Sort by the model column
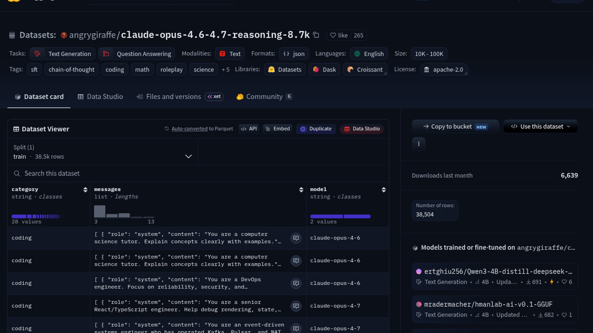Viewport: 593px width, 333px height. pos(384,190)
